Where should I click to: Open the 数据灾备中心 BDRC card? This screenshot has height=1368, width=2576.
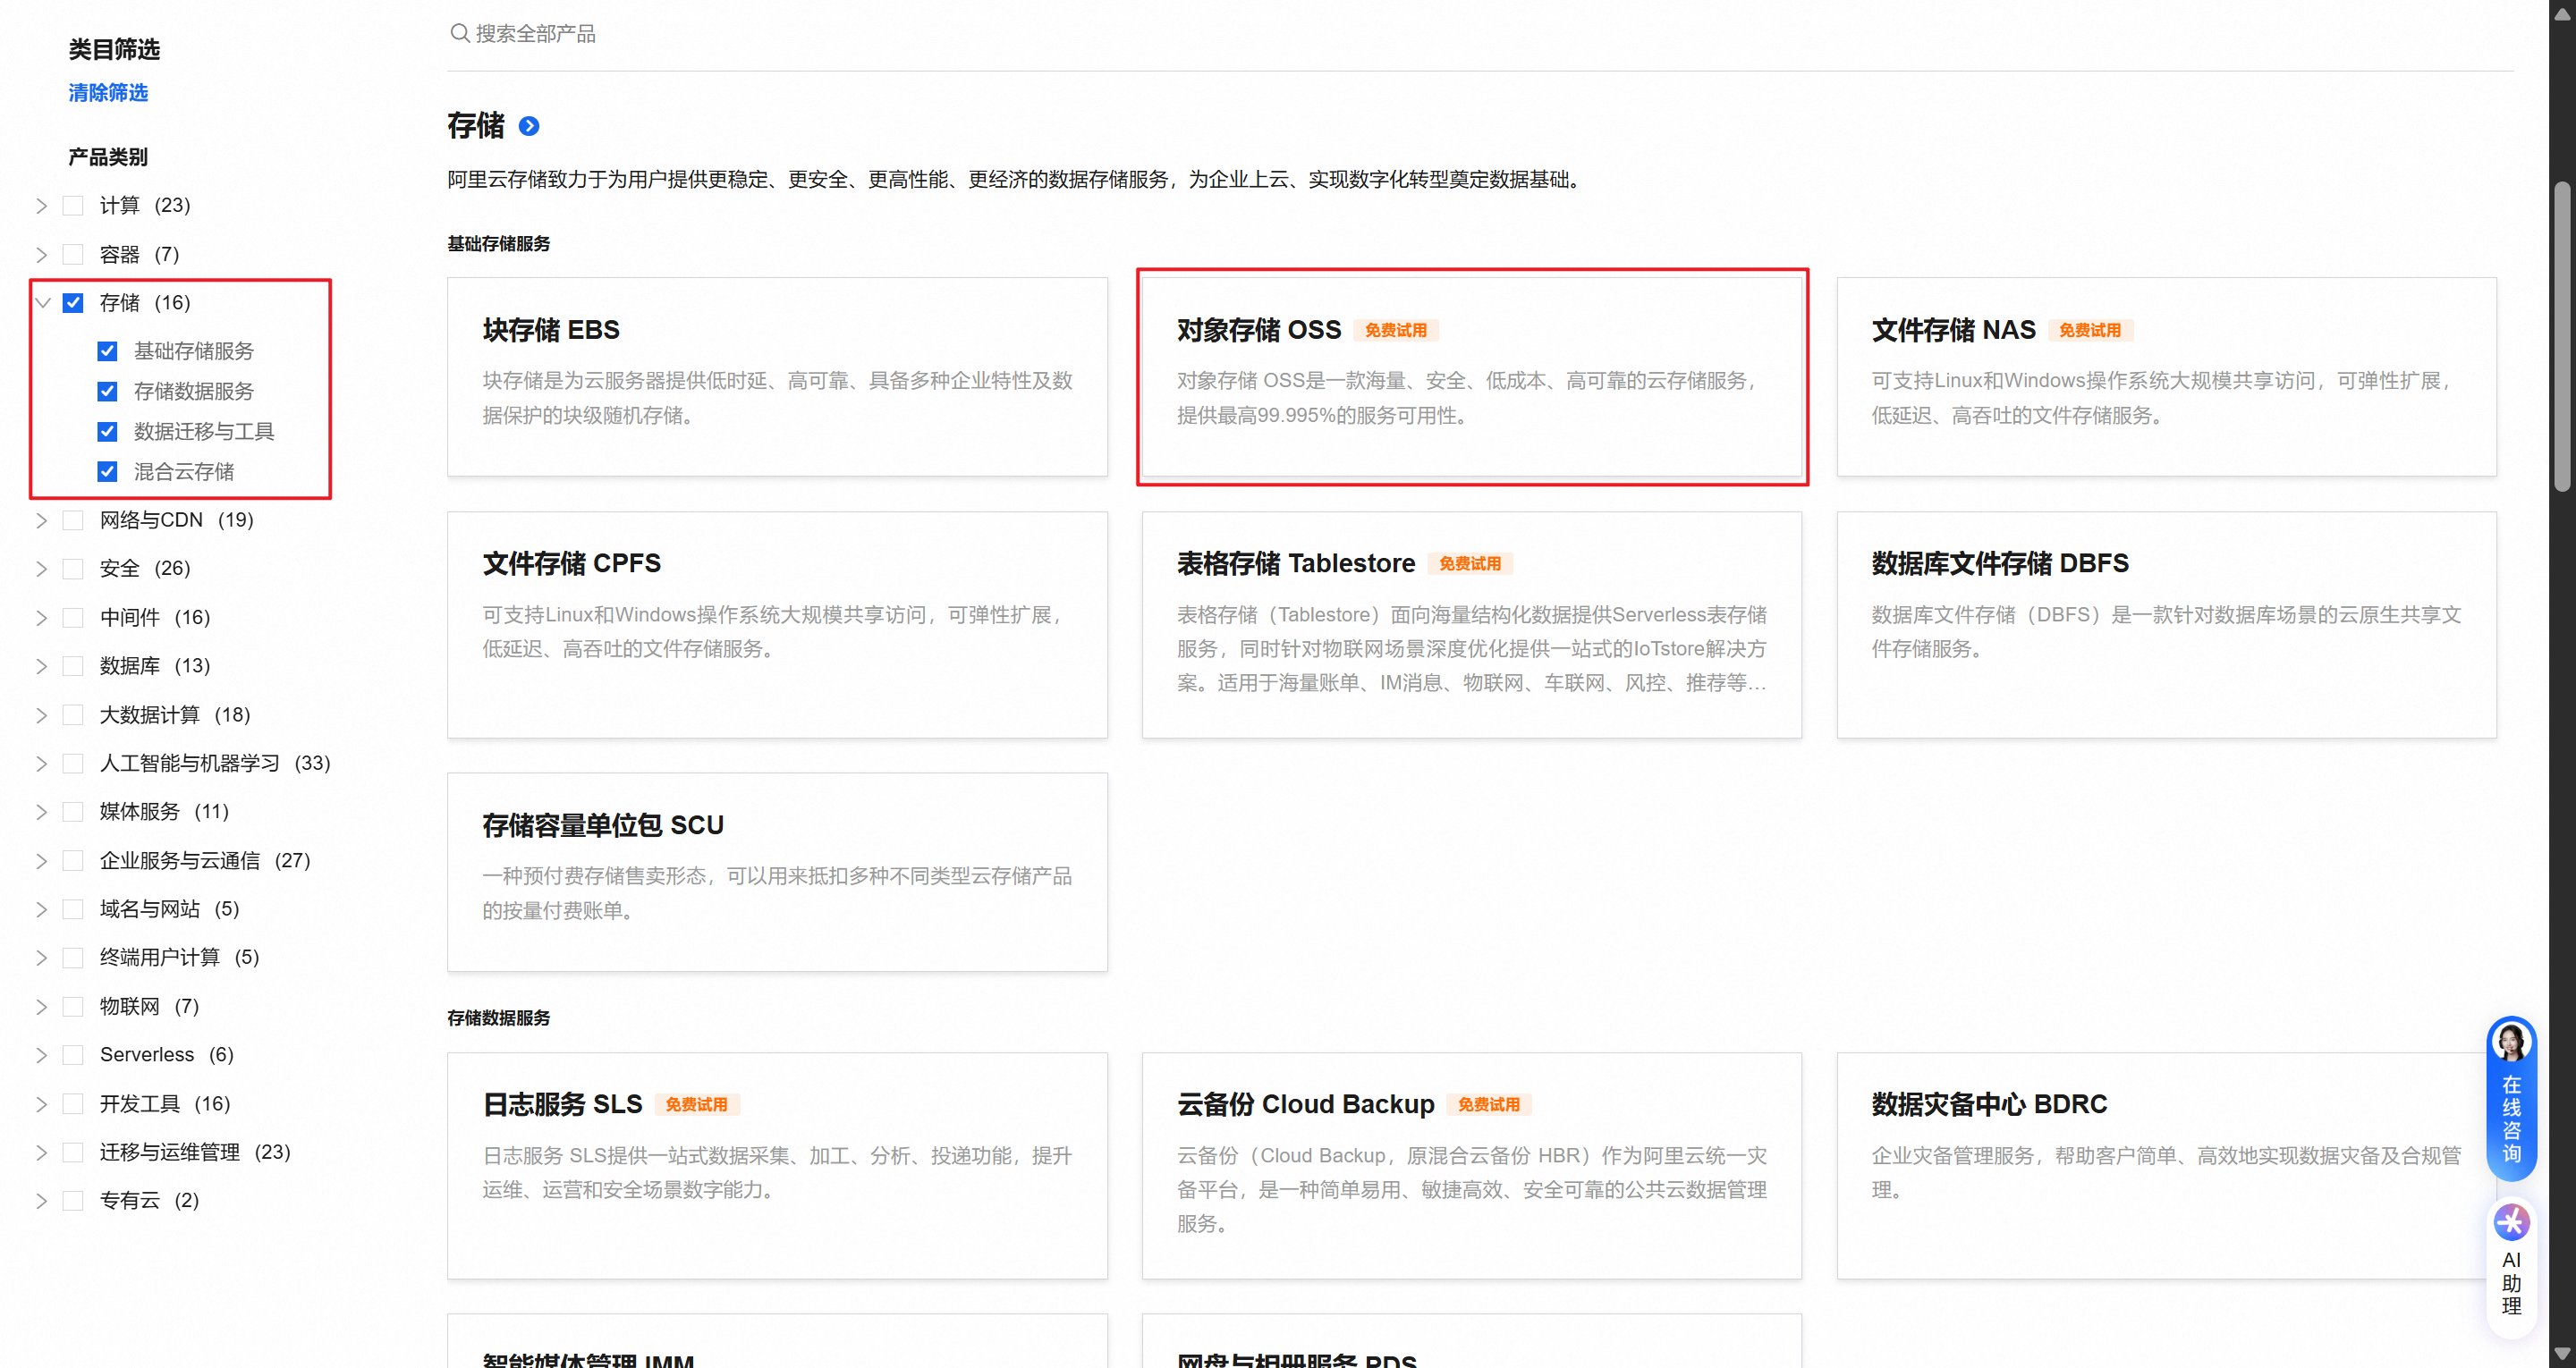[2166, 1166]
